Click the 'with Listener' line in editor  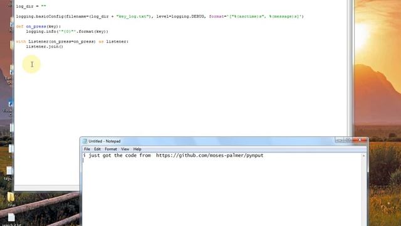[x=72, y=41]
